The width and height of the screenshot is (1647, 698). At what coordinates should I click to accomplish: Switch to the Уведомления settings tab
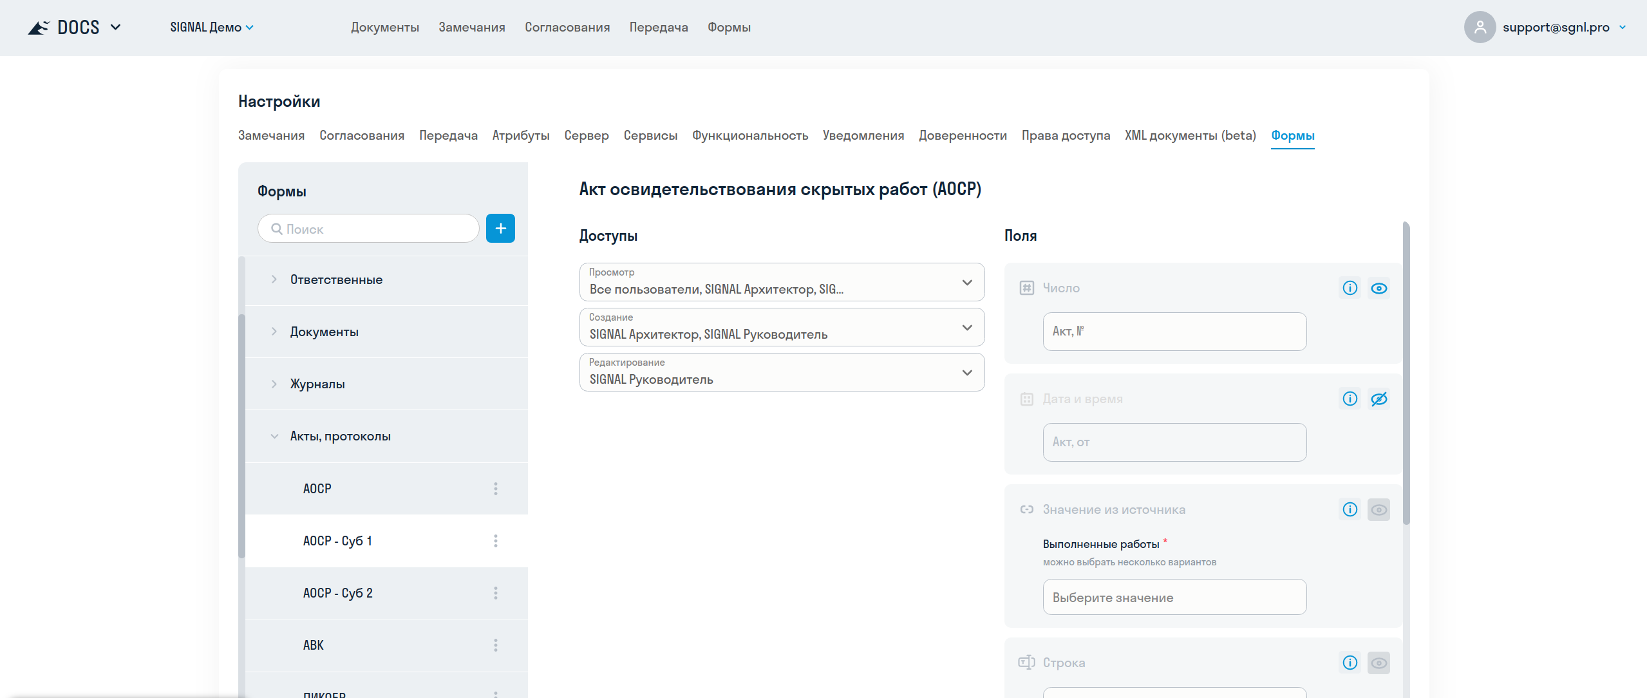(x=863, y=135)
